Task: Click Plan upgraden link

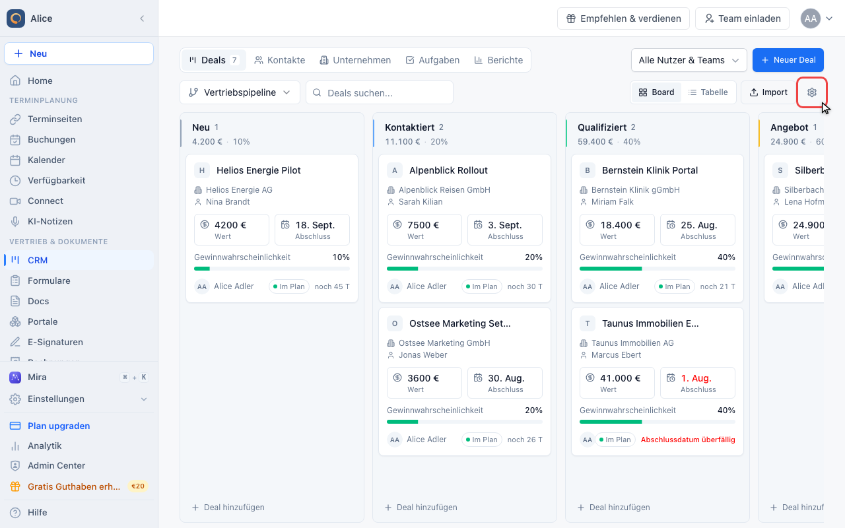Action: point(79,426)
